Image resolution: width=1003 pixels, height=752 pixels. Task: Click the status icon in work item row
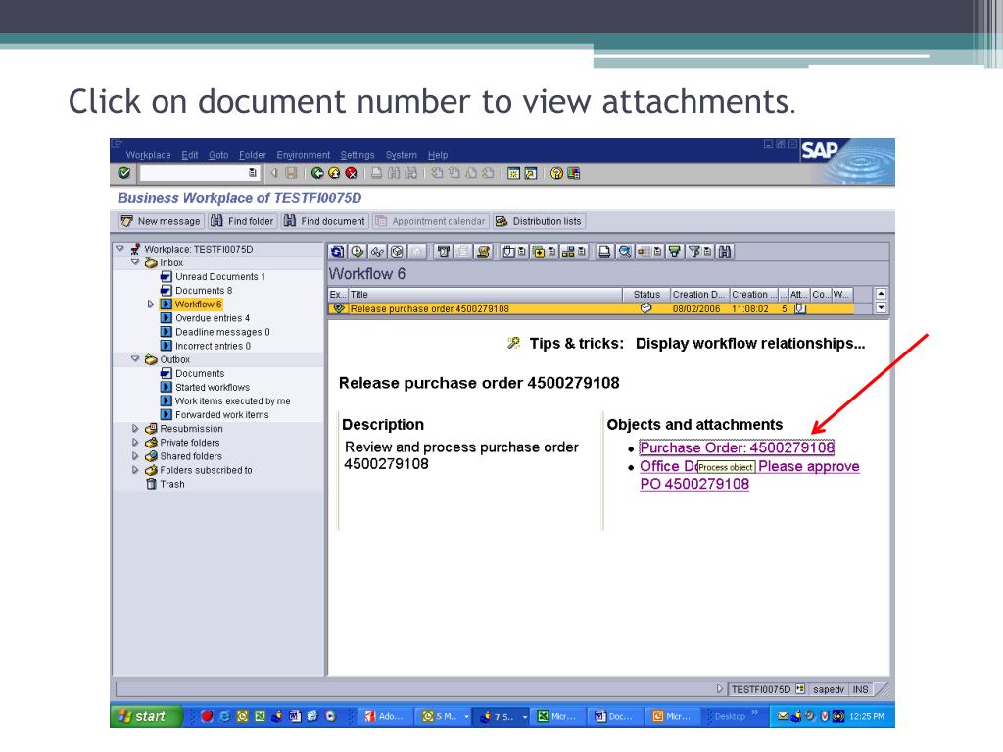pyautogui.click(x=646, y=308)
